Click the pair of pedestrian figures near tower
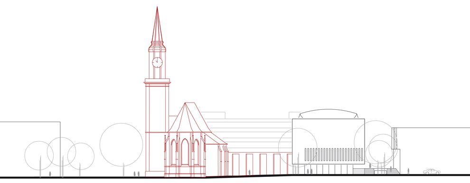470x183 pixels. 136,173
